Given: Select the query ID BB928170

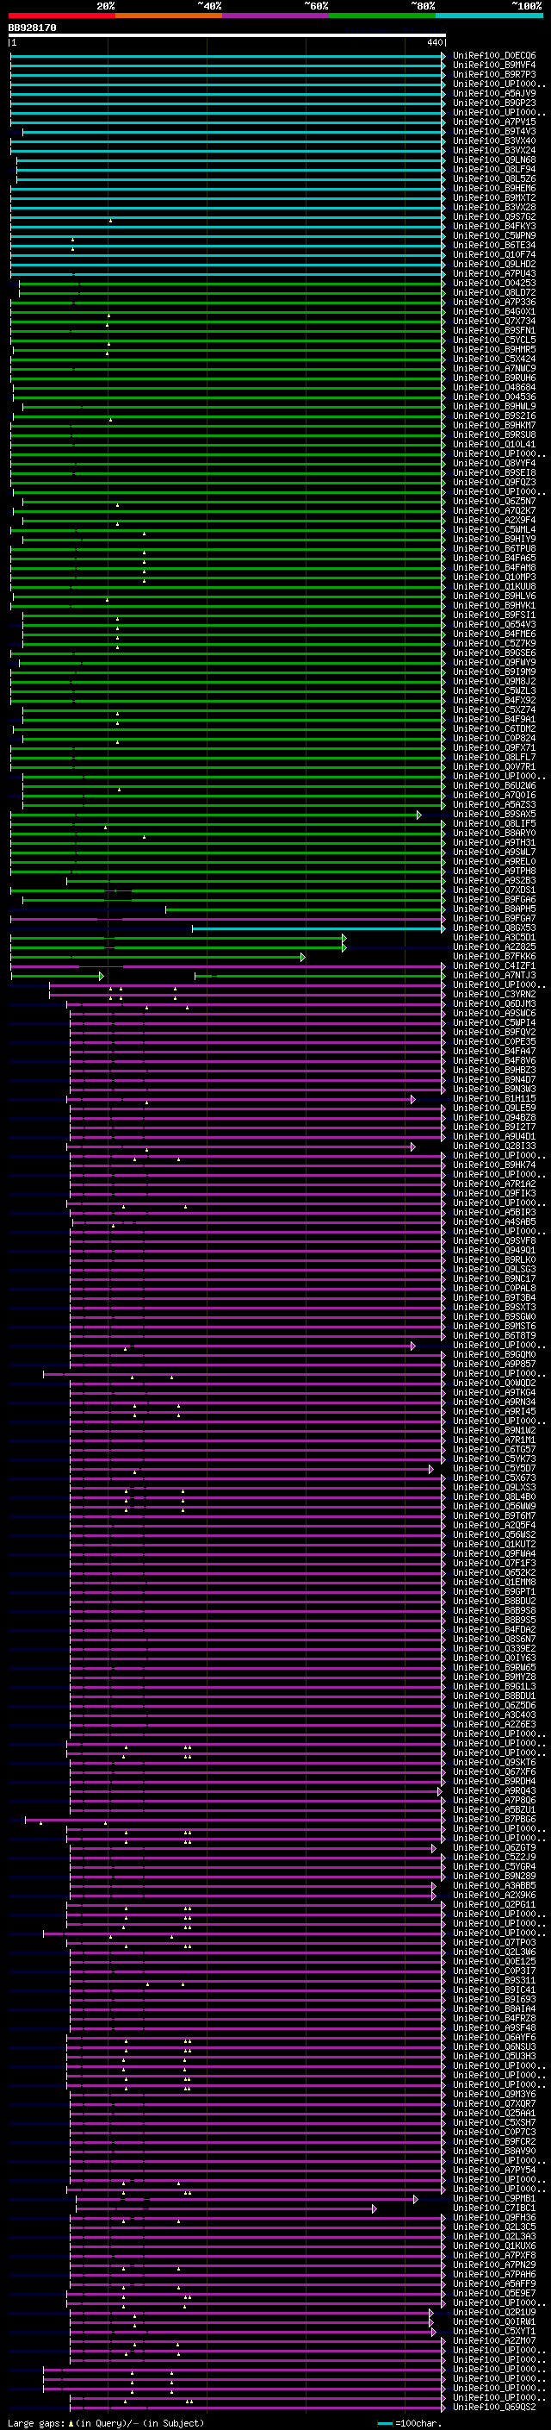Looking at the screenshot, I should [32, 28].
